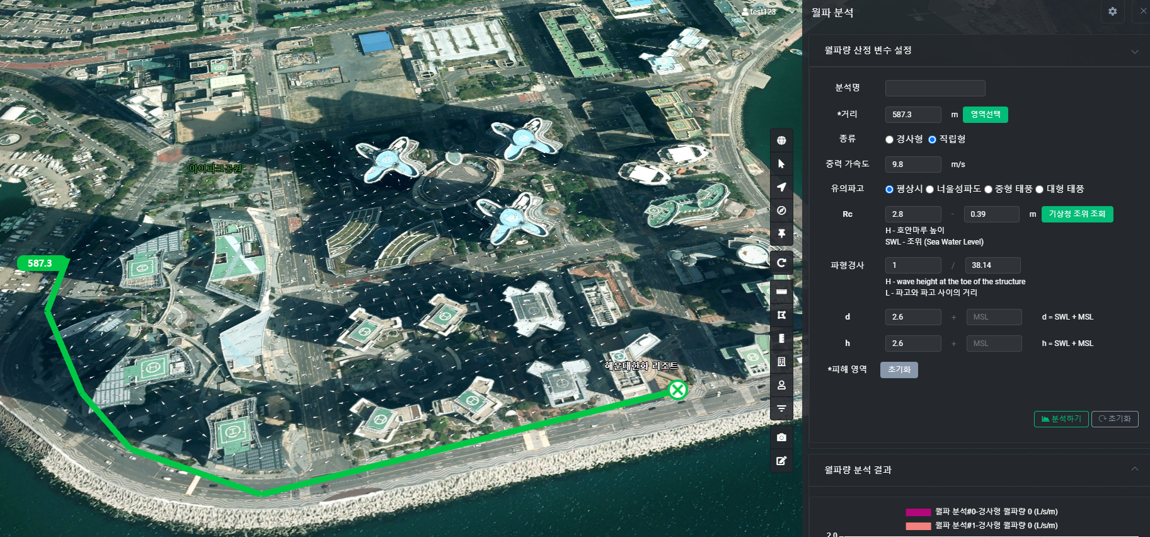
Task: Click the compass icon in toolbar
Action: pos(781,211)
